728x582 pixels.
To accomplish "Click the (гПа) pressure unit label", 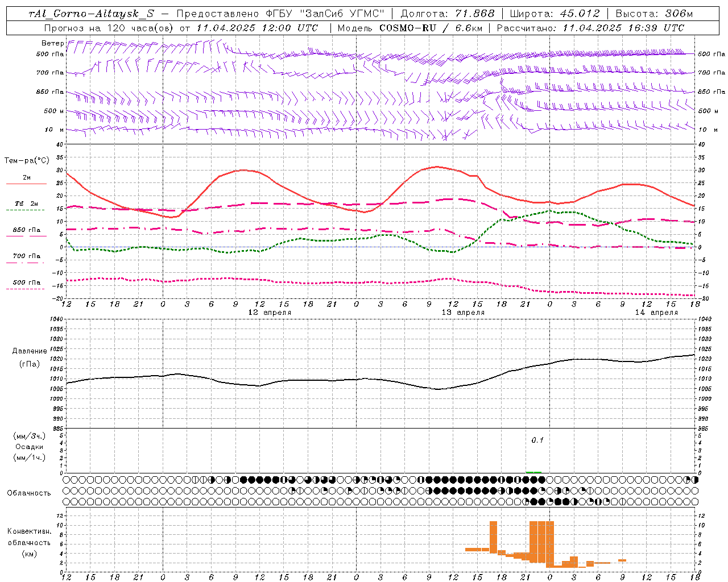I will pyautogui.click(x=30, y=364).
